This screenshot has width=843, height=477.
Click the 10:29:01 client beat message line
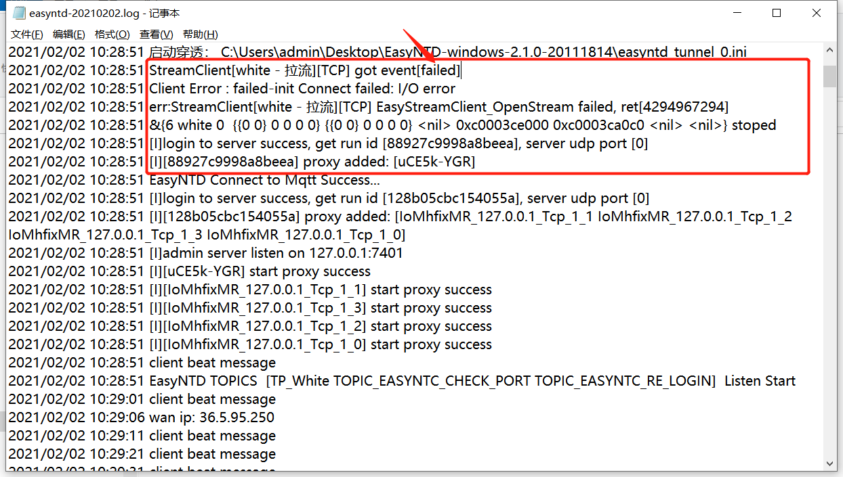142,399
